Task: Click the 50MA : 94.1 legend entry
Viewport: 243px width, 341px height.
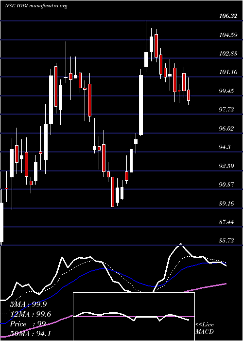Action: point(30,333)
